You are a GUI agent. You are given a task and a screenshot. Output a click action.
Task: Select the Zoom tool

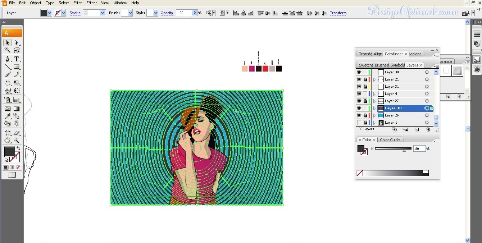point(17,140)
